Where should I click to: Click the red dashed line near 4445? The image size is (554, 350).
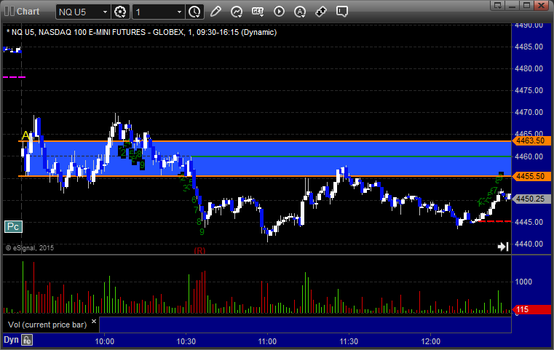coord(494,221)
